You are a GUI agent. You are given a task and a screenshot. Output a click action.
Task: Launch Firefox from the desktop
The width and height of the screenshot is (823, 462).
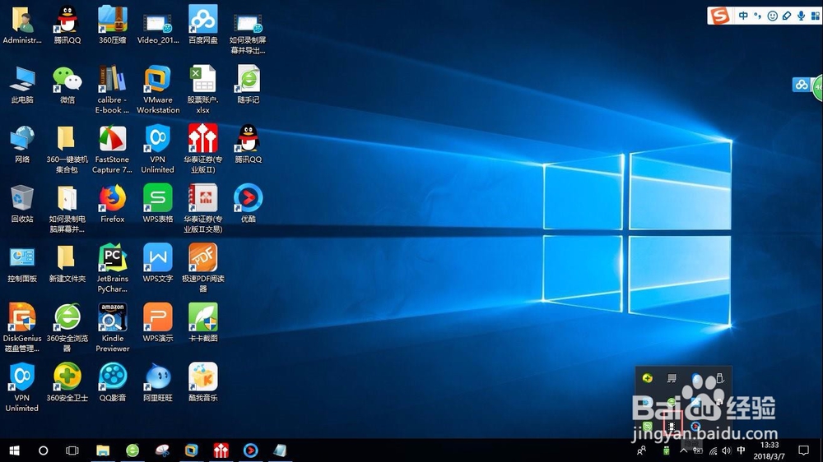[x=112, y=204]
